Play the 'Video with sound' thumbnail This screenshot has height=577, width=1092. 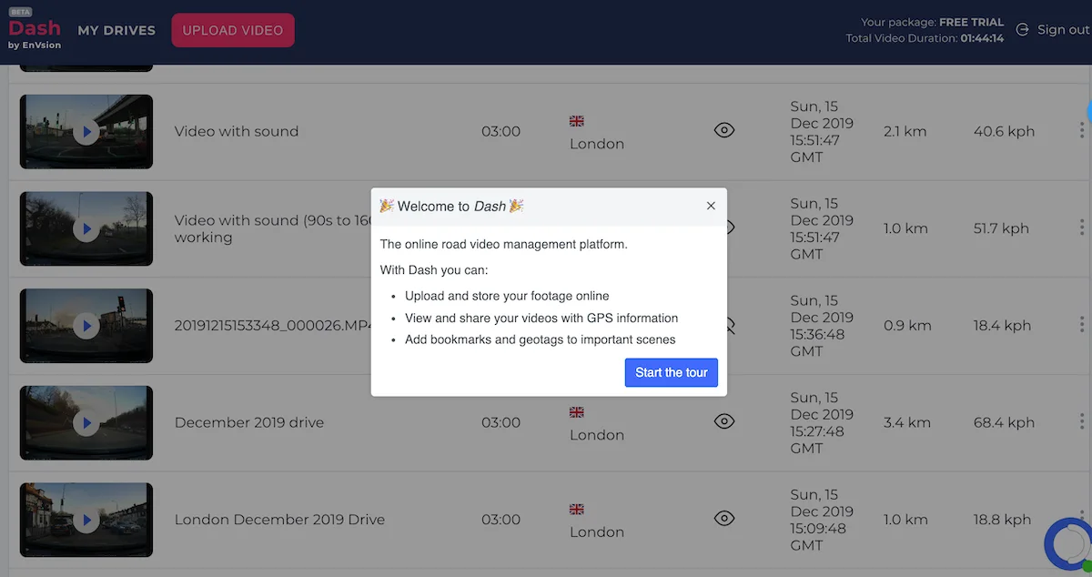86,132
